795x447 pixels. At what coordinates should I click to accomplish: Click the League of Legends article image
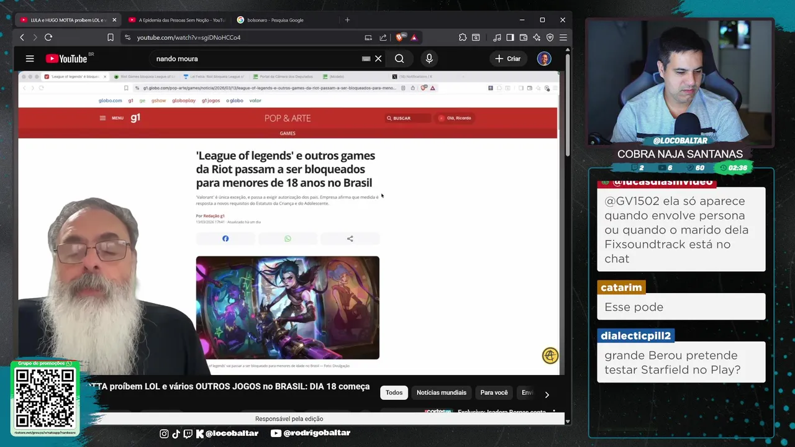coord(288,308)
